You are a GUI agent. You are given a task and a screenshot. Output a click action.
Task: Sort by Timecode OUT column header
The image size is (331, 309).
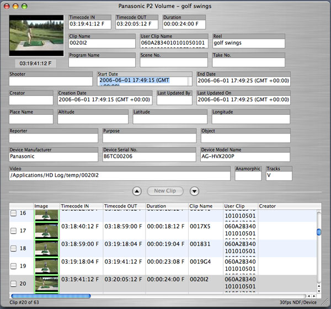click(x=124, y=206)
